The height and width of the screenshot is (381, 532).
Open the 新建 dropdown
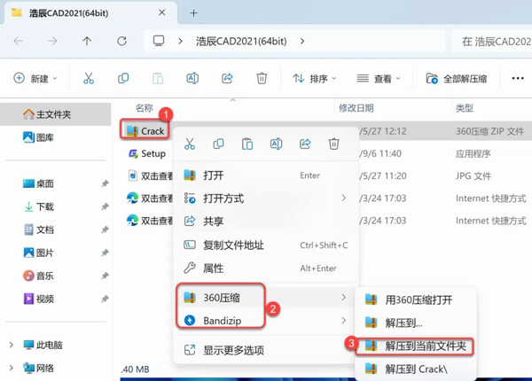35,78
